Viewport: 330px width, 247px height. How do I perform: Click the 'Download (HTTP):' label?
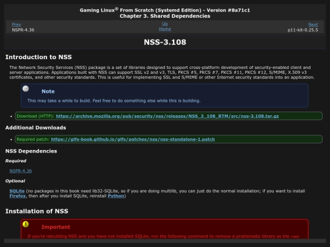(x=35, y=116)
